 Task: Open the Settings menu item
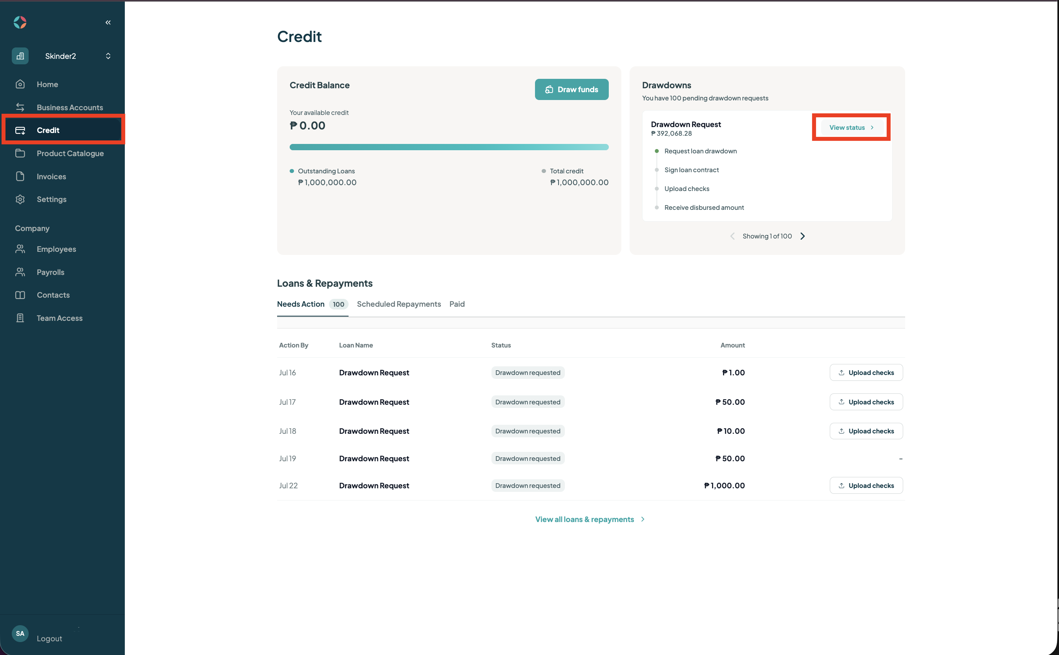(x=51, y=199)
